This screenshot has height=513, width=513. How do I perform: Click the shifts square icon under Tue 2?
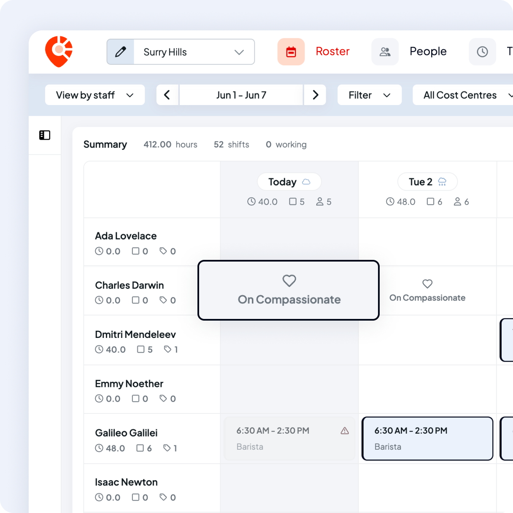pos(430,202)
